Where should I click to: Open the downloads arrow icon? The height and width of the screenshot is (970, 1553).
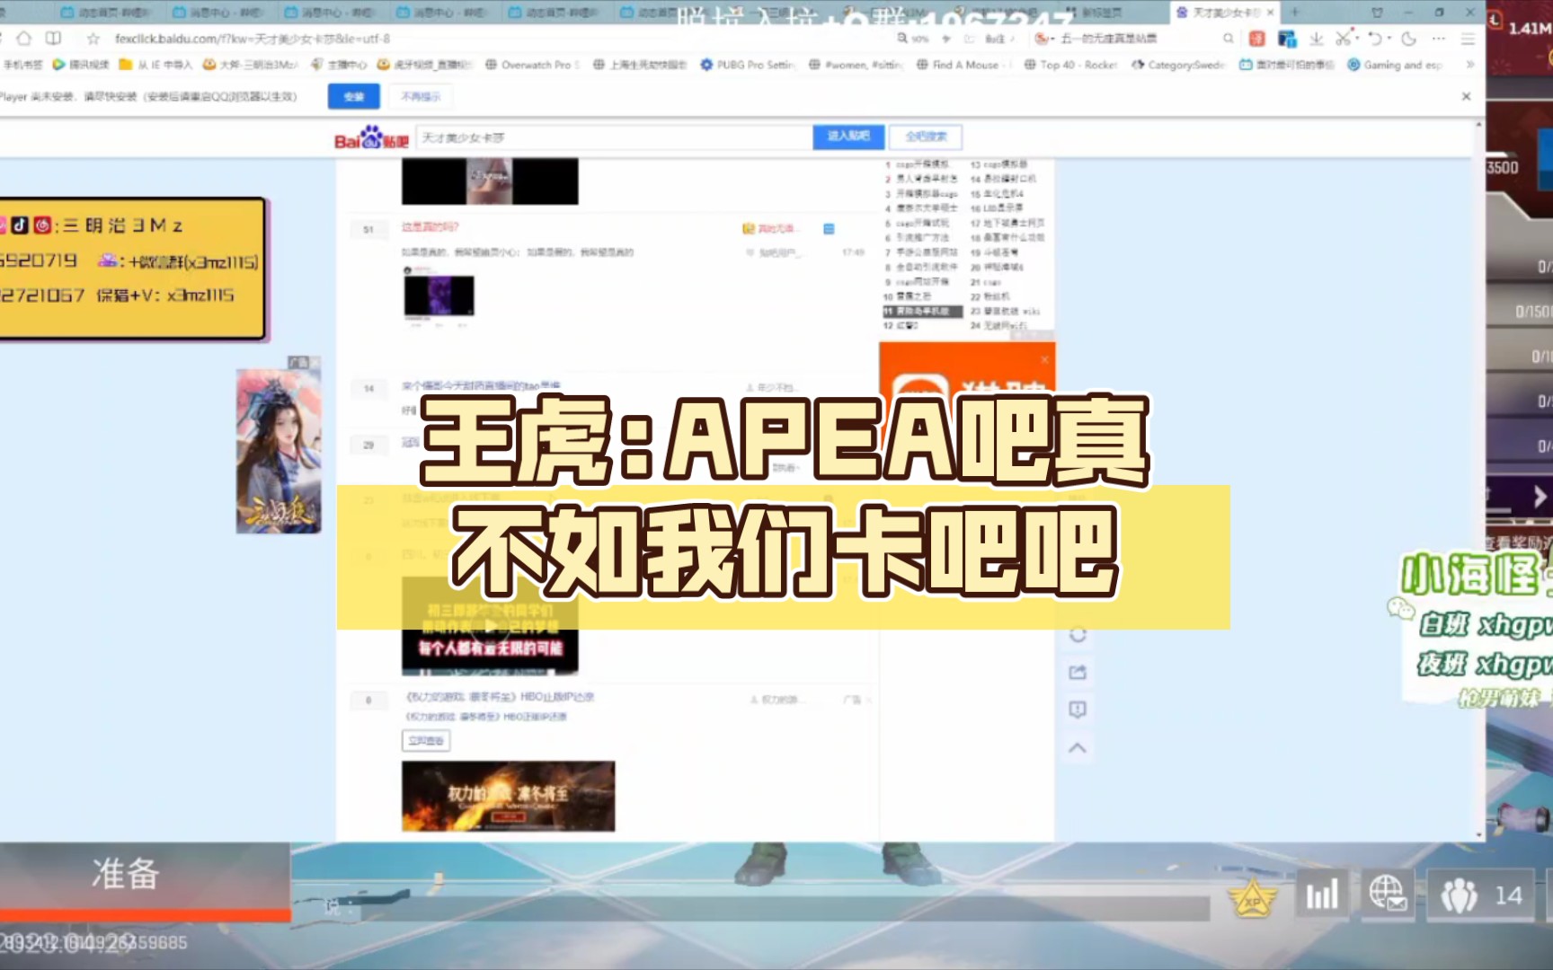click(1317, 39)
